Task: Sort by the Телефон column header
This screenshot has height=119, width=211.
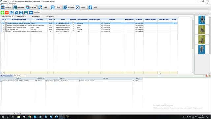Action: (139, 19)
